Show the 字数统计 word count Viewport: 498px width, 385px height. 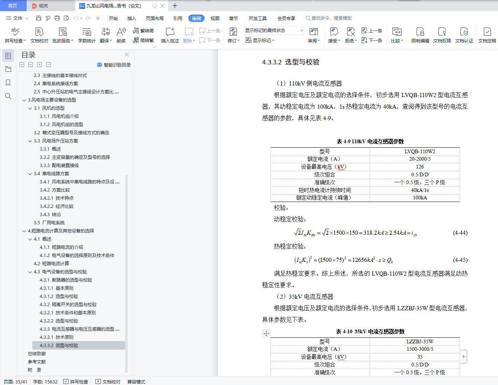(x=87, y=35)
